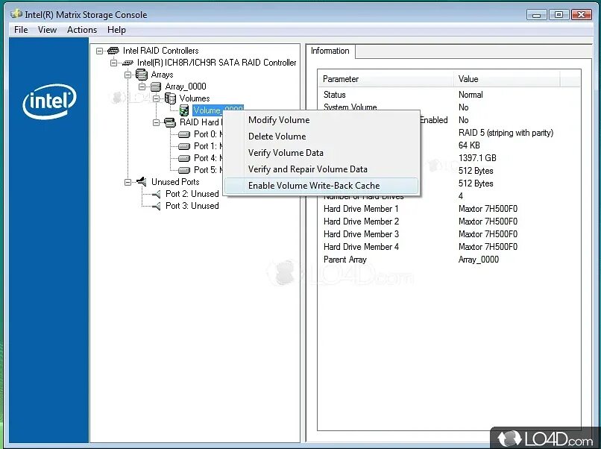Select the Arrays label in tree
Image resolution: width=601 pixels, height=449 pixels.
point(162,75)
